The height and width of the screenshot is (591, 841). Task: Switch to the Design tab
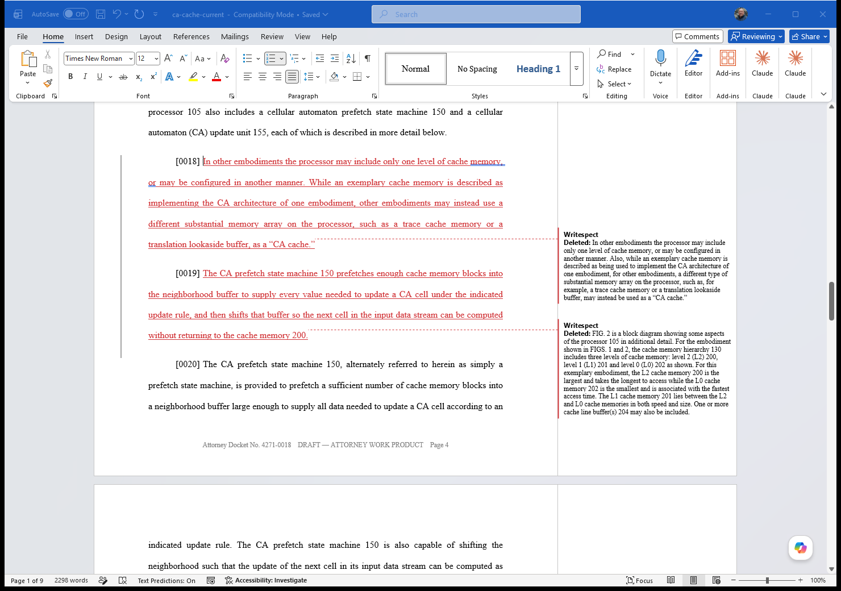[116, 36]
